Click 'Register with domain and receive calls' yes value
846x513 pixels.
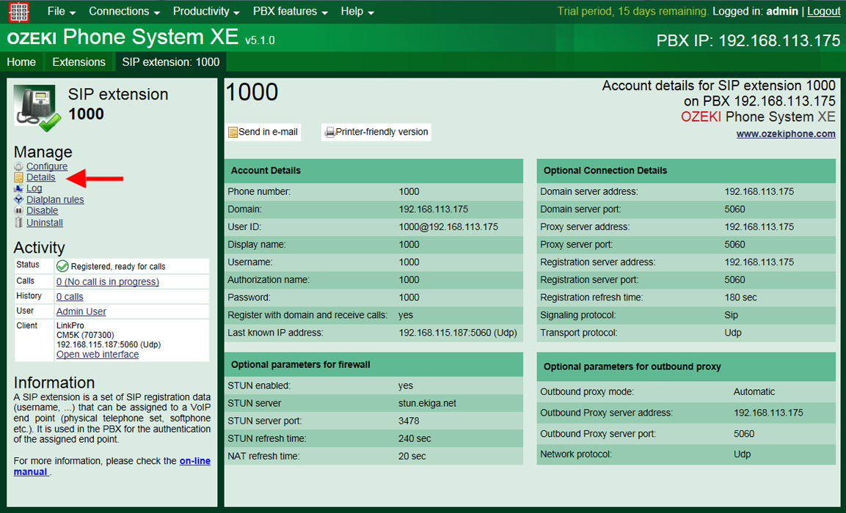[x=406, y=315]
